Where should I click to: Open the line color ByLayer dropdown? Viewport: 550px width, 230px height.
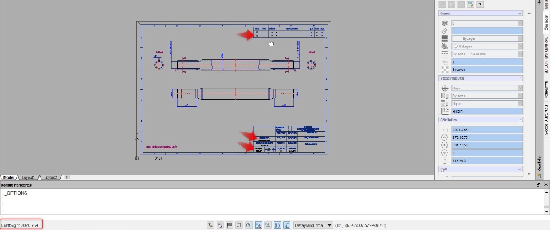(487, 46)
